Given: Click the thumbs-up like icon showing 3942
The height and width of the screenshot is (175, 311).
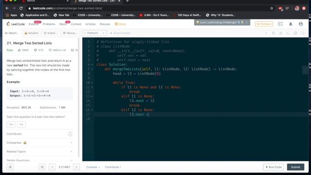Looking at the screenshot, I should coord(19,50).
